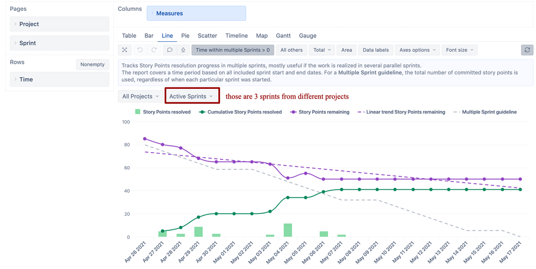Viewport: 536px width, 269px height.
Task: Open the Total dropdown
Action: [322, 50]
